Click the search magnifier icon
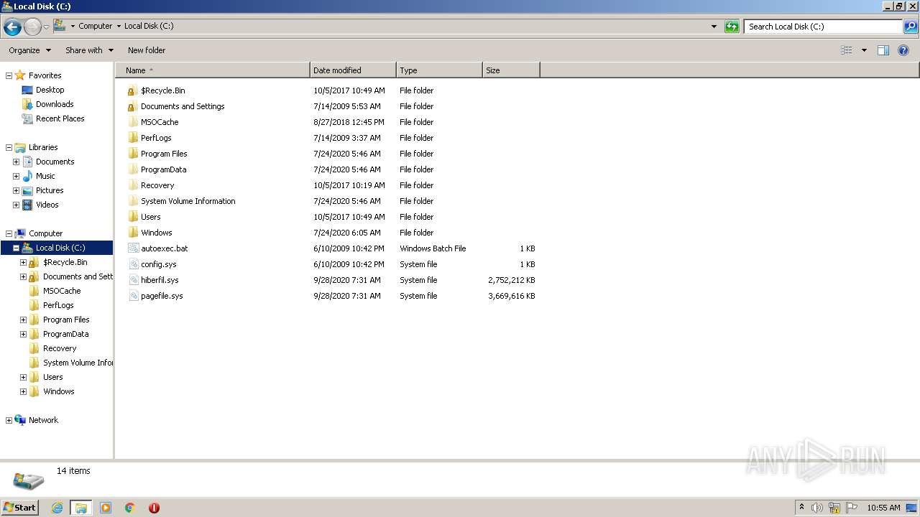This screenshot has width=920, height=517. (910, 27)
